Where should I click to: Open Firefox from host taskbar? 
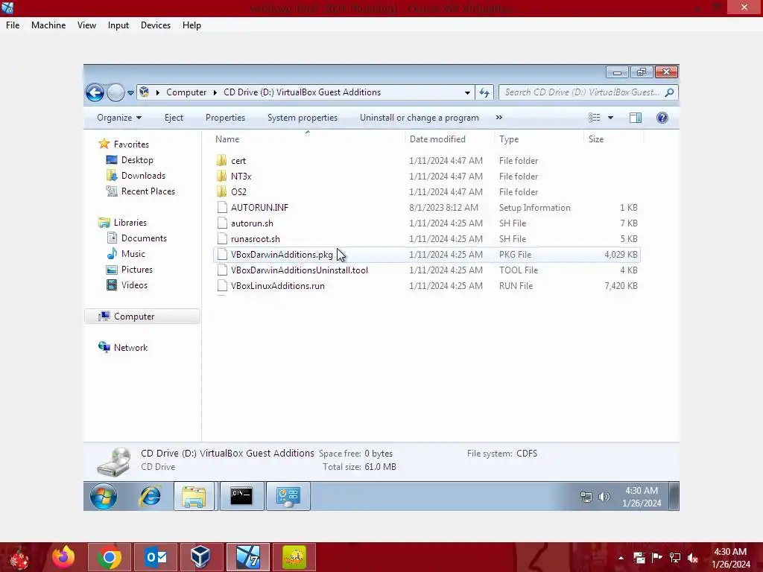coord(64,557)
